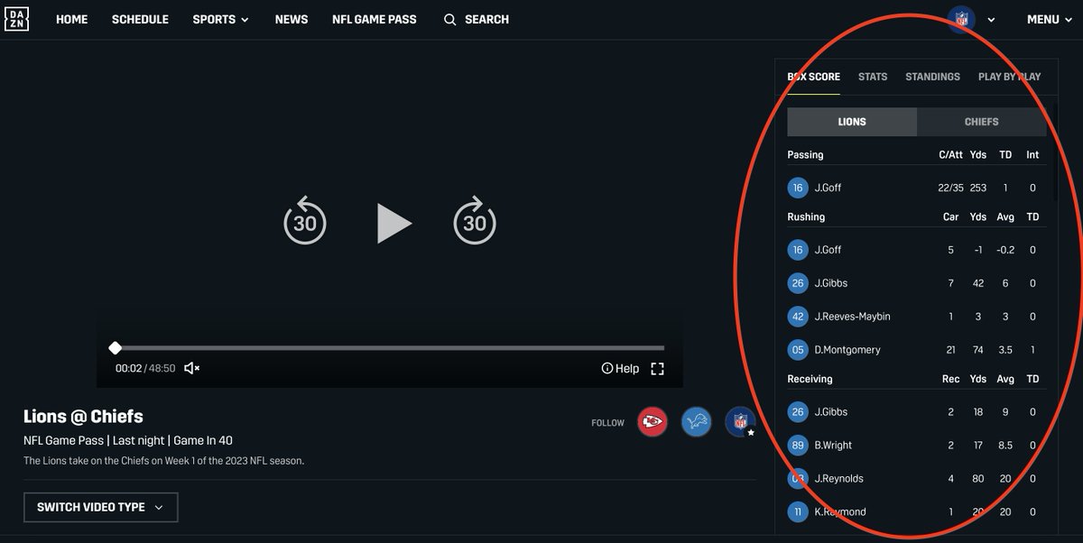Click the Receiving section header
The width and height of the screenshot is (1083, 543).
pyautogui.click(x=810, y=379)
